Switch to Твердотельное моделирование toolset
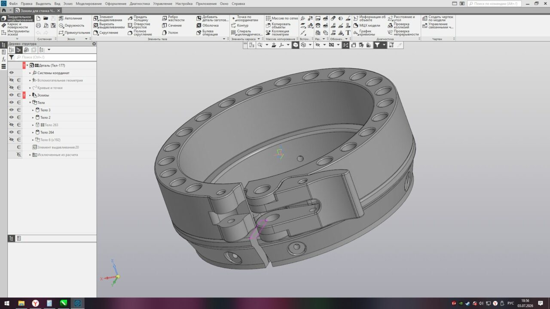 16,18
